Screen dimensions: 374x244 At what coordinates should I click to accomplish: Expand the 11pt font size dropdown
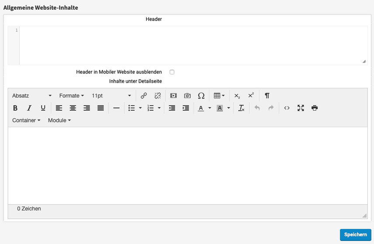pos(111,96)
